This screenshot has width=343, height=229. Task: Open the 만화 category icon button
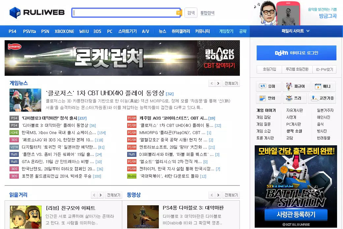(x=269, y=98)
